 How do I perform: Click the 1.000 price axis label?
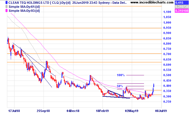pyautogui.click(x=167, y=23)
